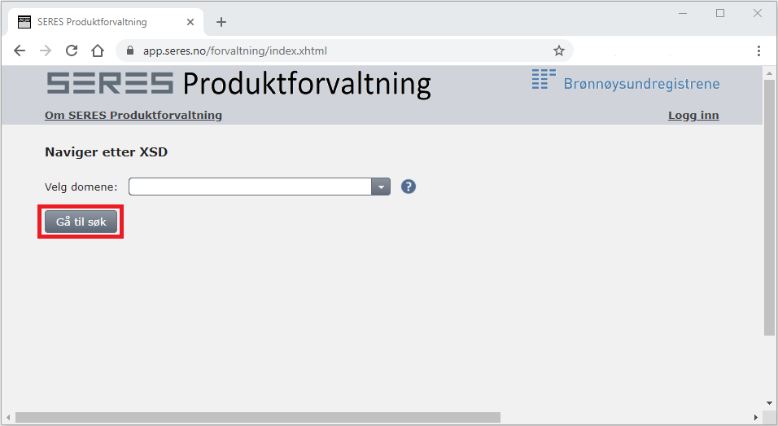Click the Naviger etter XSD heading
This screenshot has width=778, height=426.
[106, 152]
